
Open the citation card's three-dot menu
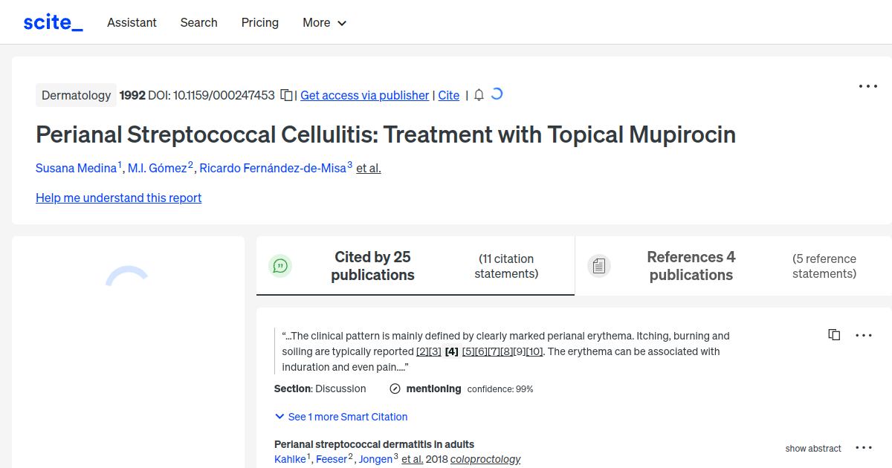coord(863,334)
